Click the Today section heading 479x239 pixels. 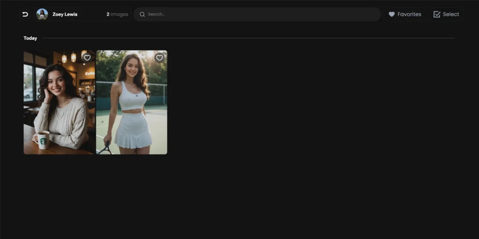(x=30, y=38)
